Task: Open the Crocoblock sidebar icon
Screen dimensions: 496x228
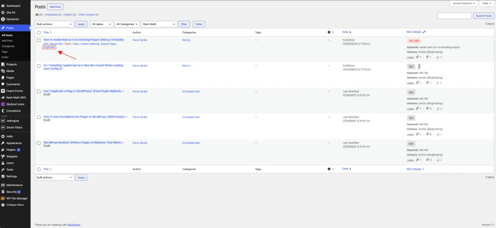Action: [3, 111]
